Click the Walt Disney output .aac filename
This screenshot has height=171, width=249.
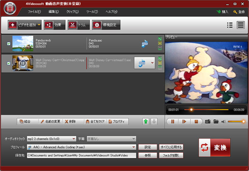[110, 60]
